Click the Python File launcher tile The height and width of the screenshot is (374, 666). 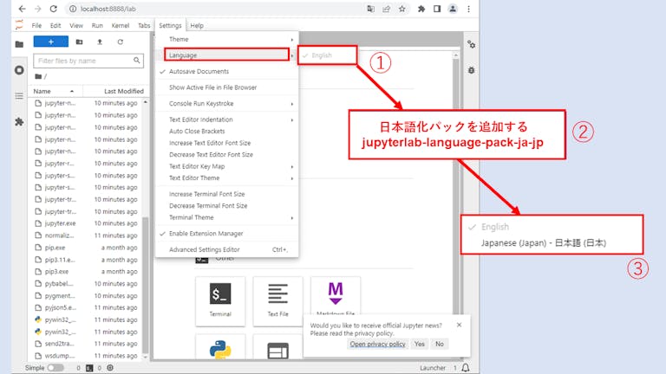point(220,347)
